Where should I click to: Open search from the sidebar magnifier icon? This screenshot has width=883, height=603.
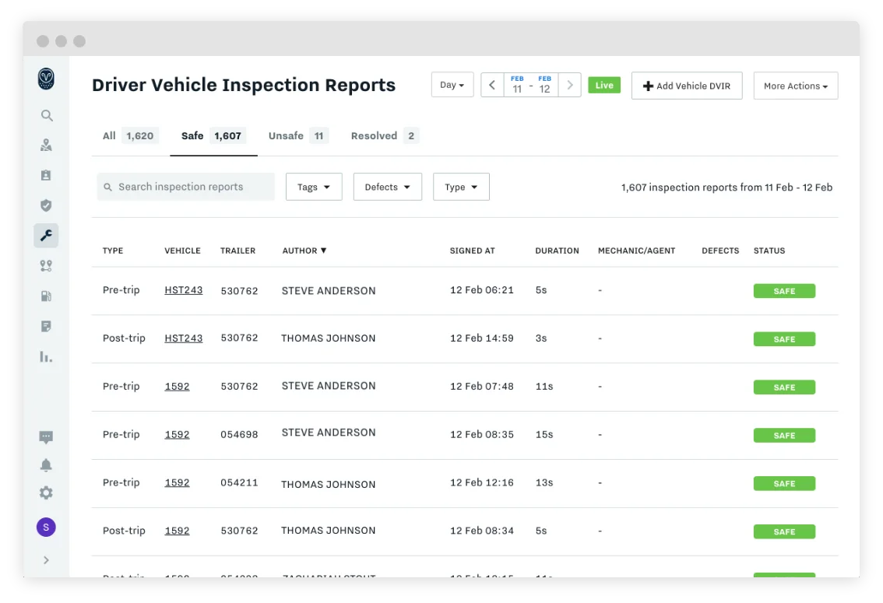tap(47, 115)
